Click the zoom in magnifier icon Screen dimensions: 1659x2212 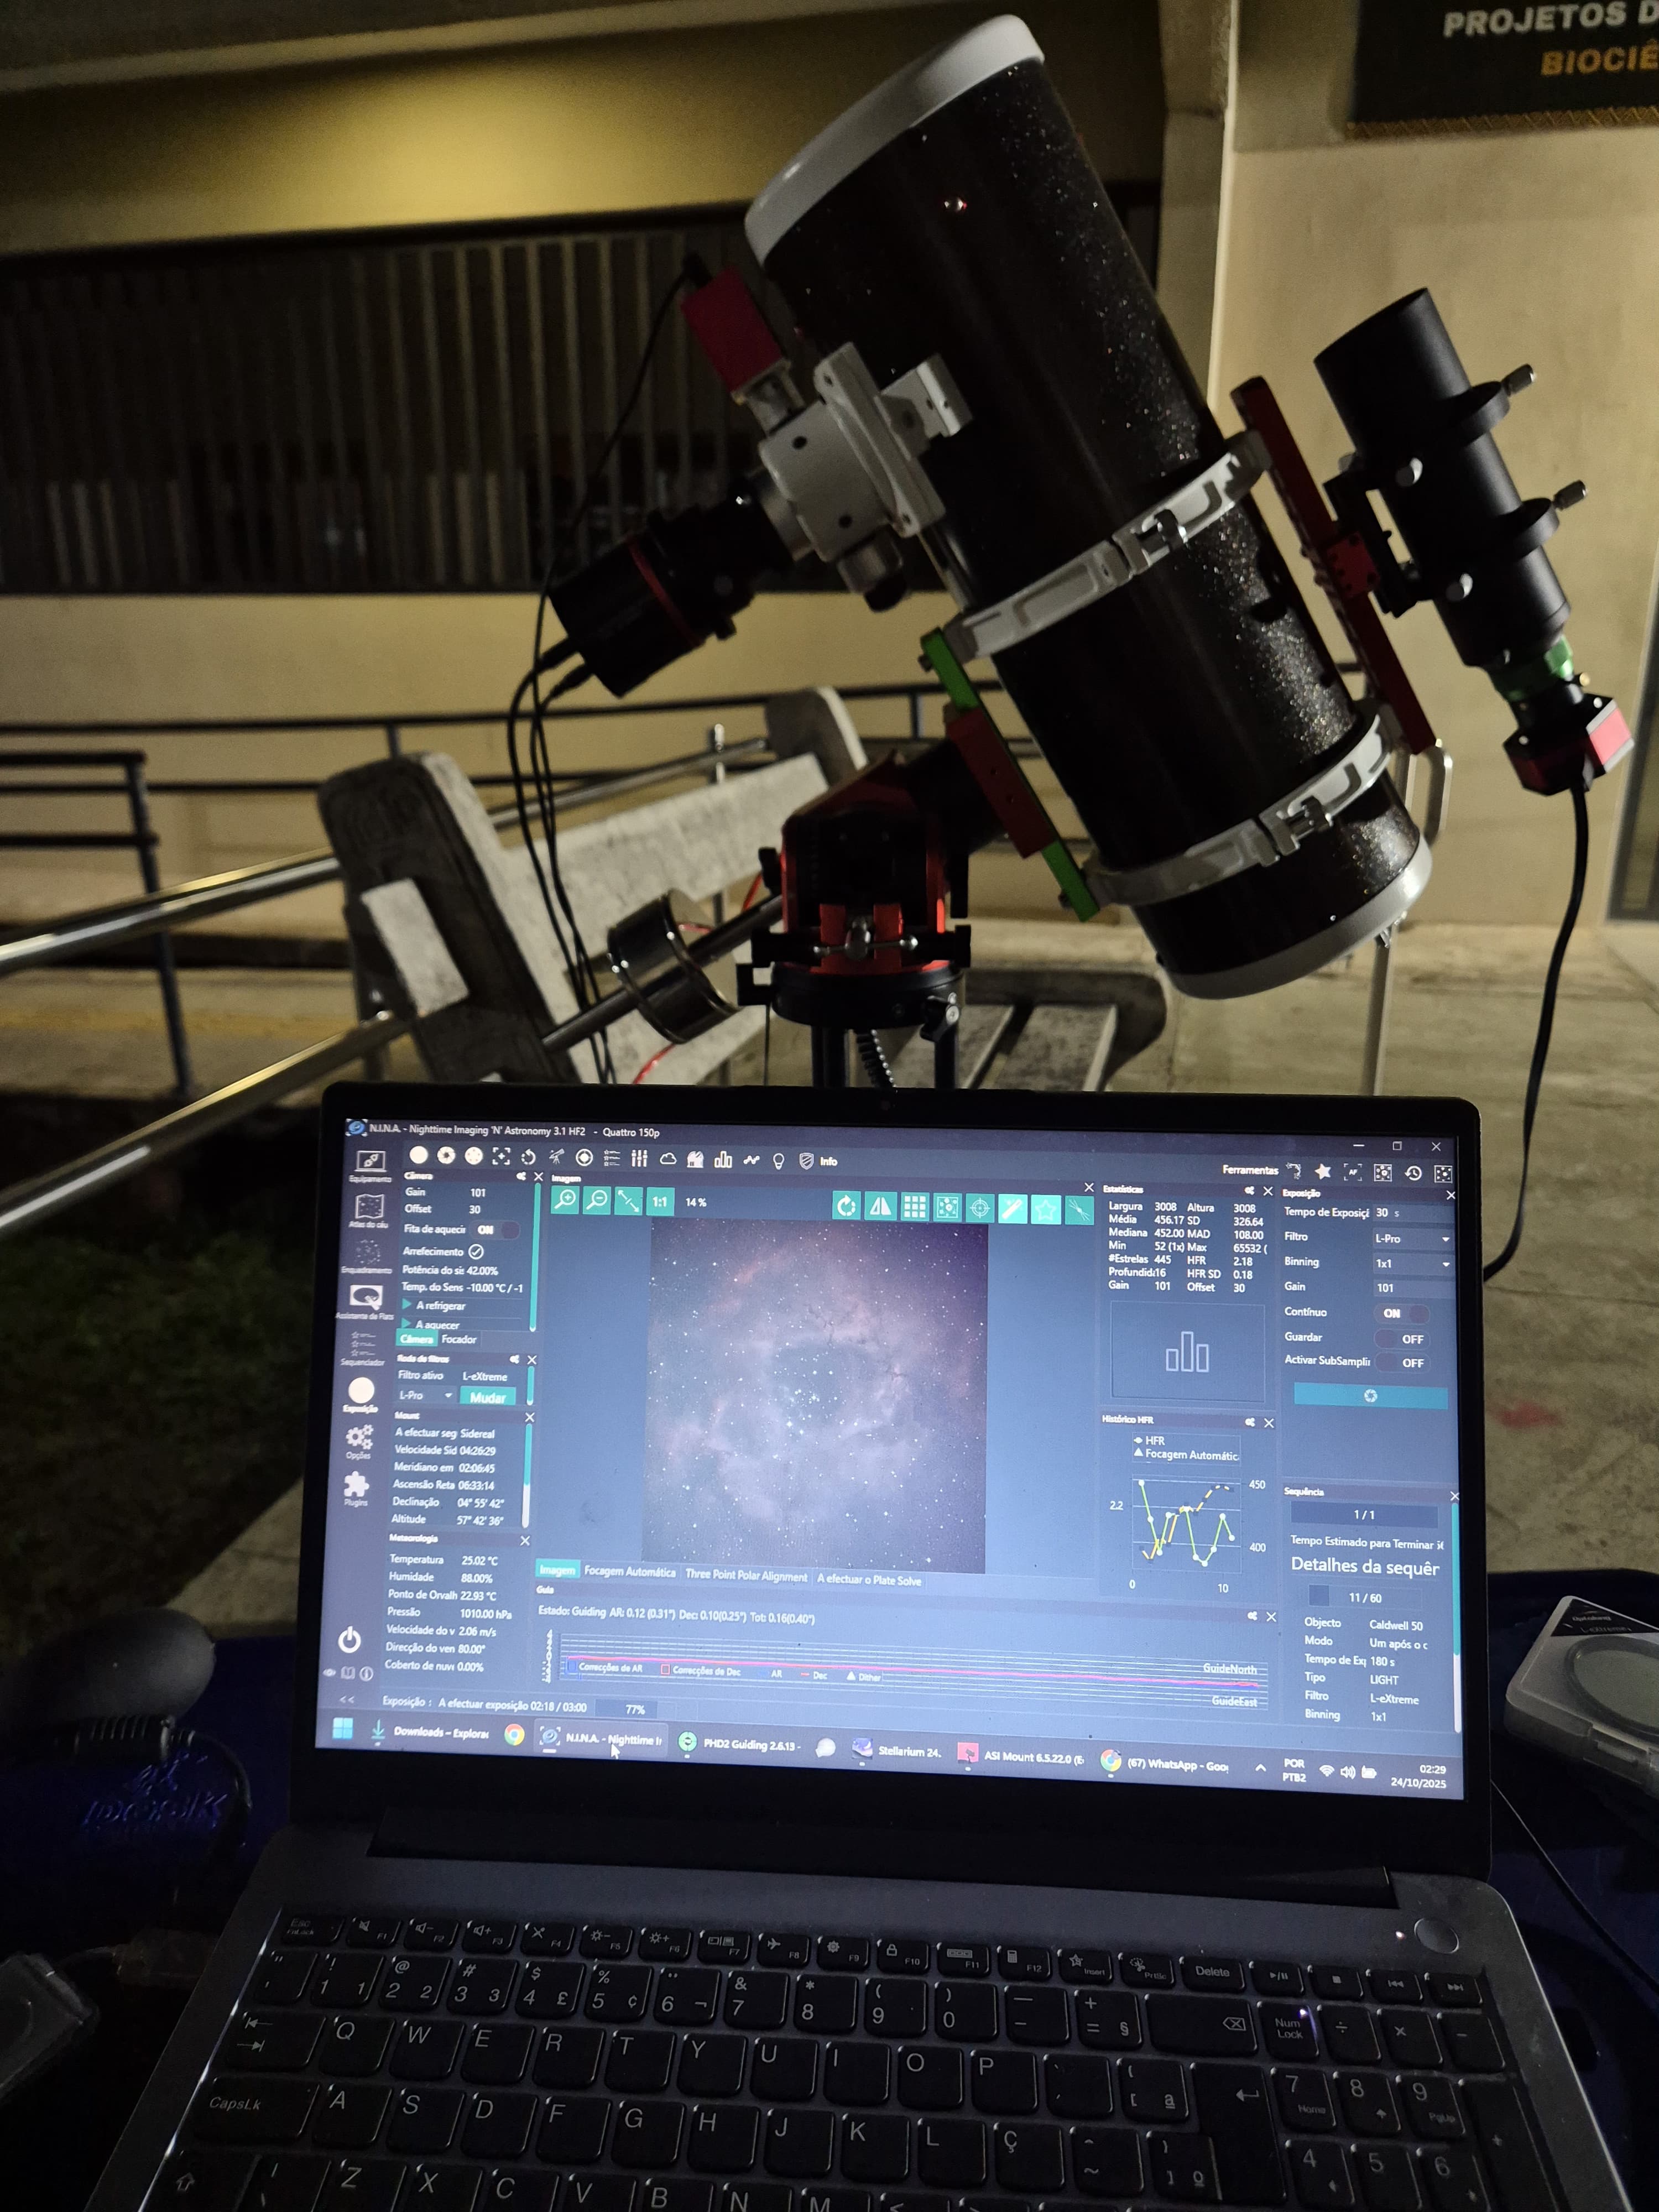(565, 1199)
